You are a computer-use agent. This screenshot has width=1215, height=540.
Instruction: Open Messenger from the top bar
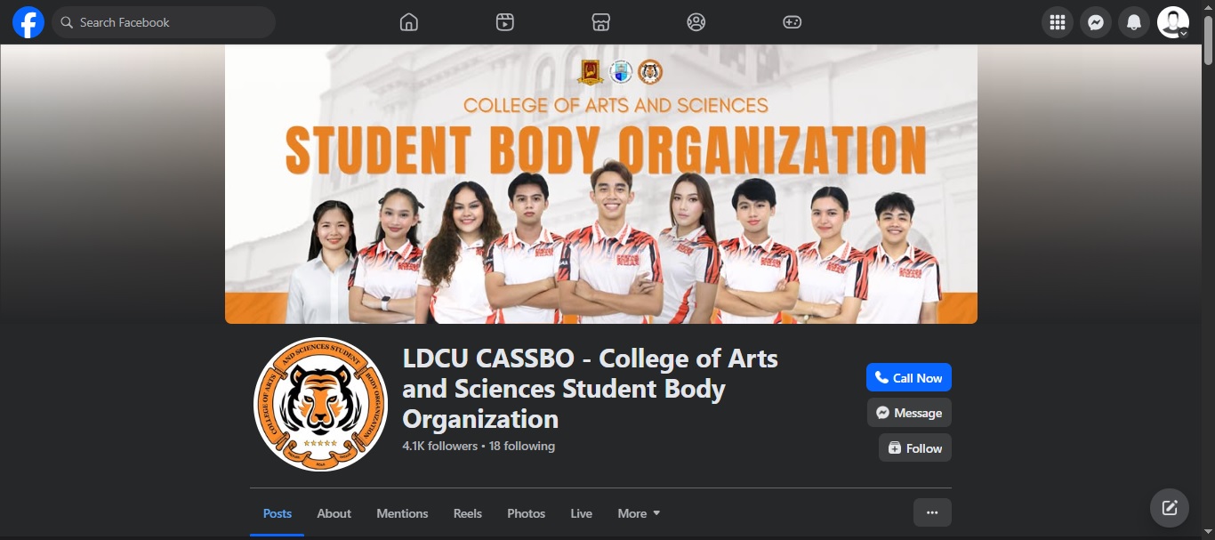[1096, 22]
